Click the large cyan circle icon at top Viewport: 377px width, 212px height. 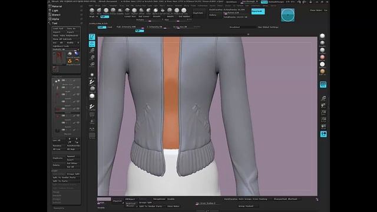coord(288,15)
